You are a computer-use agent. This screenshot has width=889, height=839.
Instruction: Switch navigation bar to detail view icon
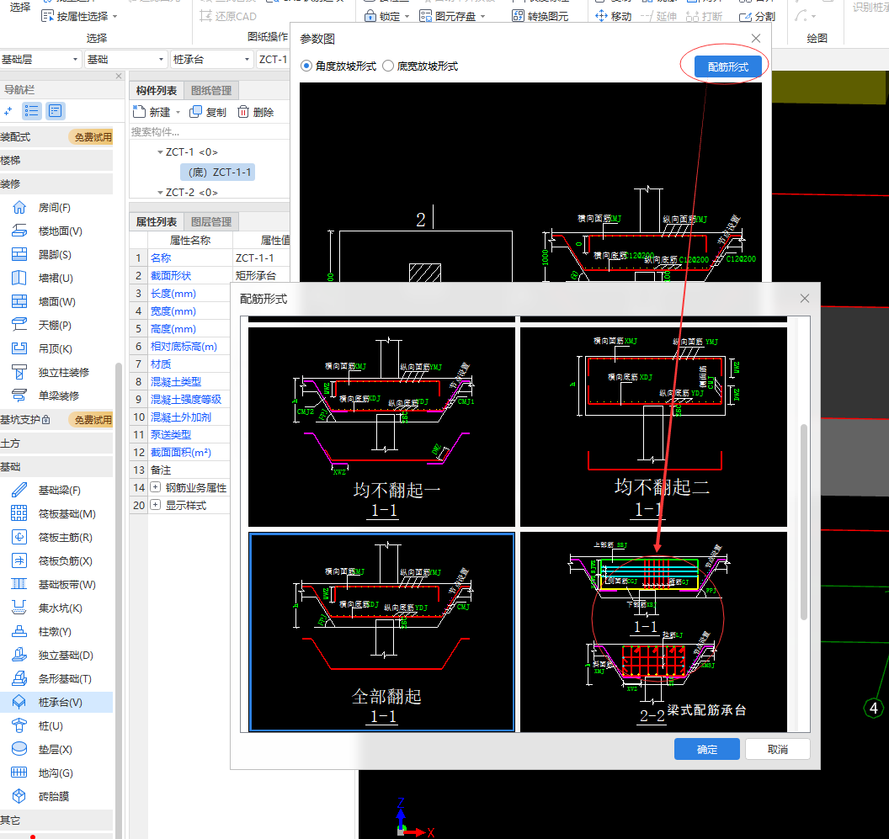[55, 110]
